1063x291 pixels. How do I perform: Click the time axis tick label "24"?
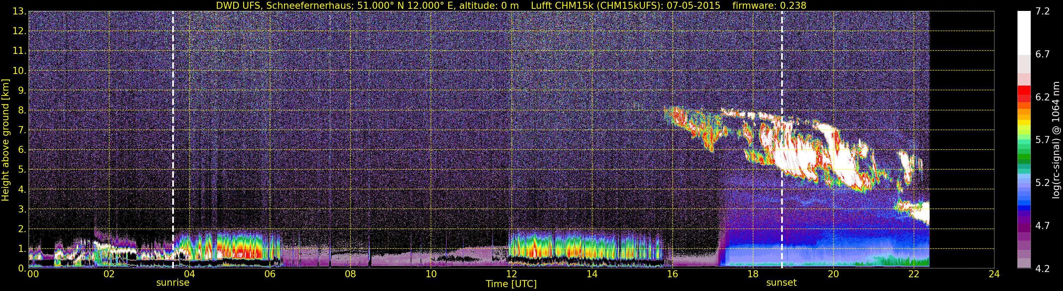[x=994, y=274]
